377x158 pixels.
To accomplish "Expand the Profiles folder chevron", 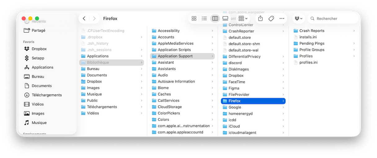I will pyautogui.click(x=354, y=56).
